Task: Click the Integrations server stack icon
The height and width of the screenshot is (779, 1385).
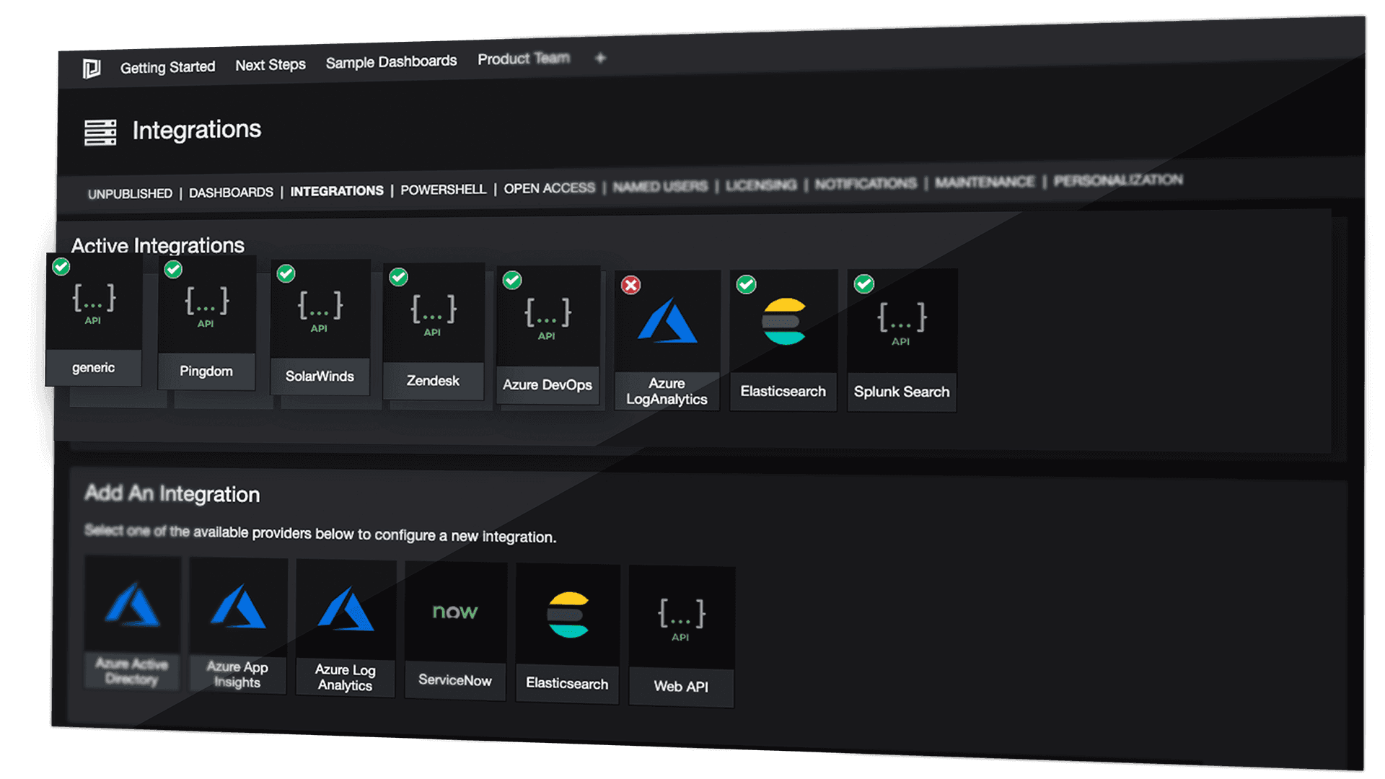Action: coord(100,133)
